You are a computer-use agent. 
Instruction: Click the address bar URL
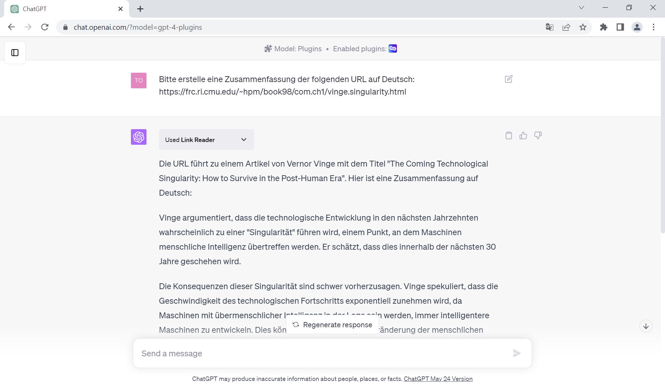point(138,27)
